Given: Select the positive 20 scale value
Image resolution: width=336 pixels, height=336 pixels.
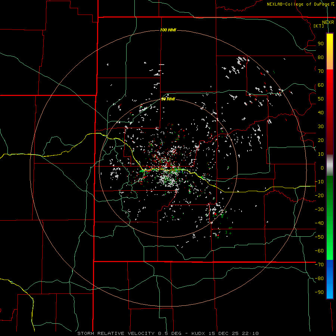Looking at the screenshot, I should pos(321,140).
